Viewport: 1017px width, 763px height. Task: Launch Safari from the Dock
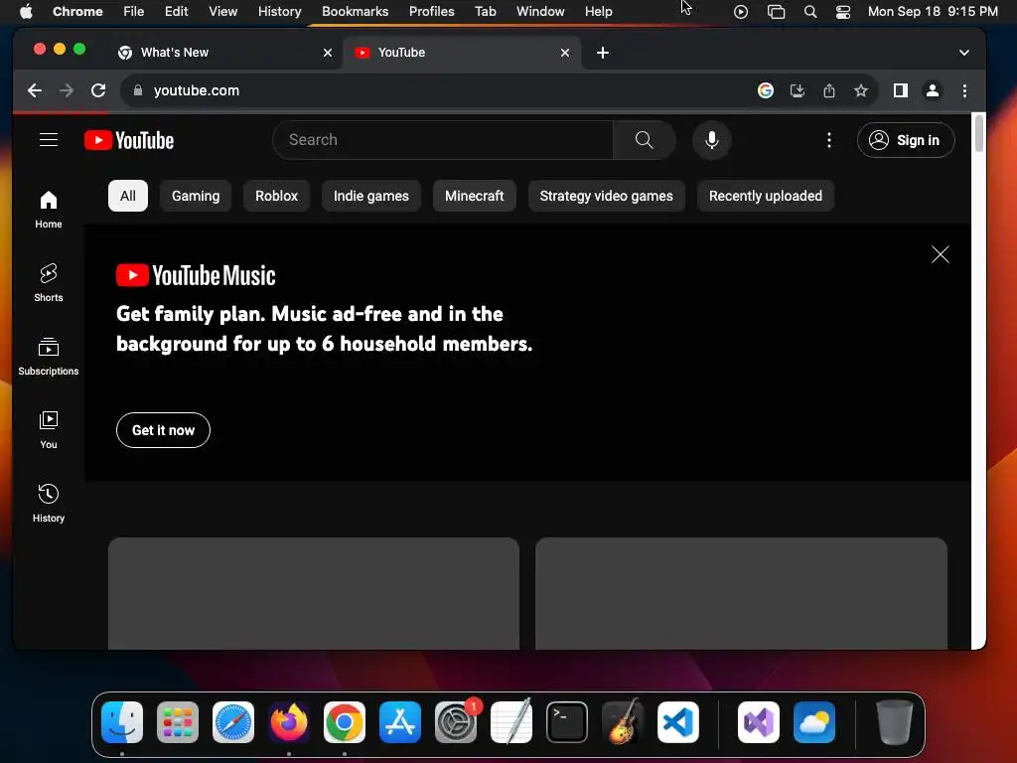click(x=233, y=722)
